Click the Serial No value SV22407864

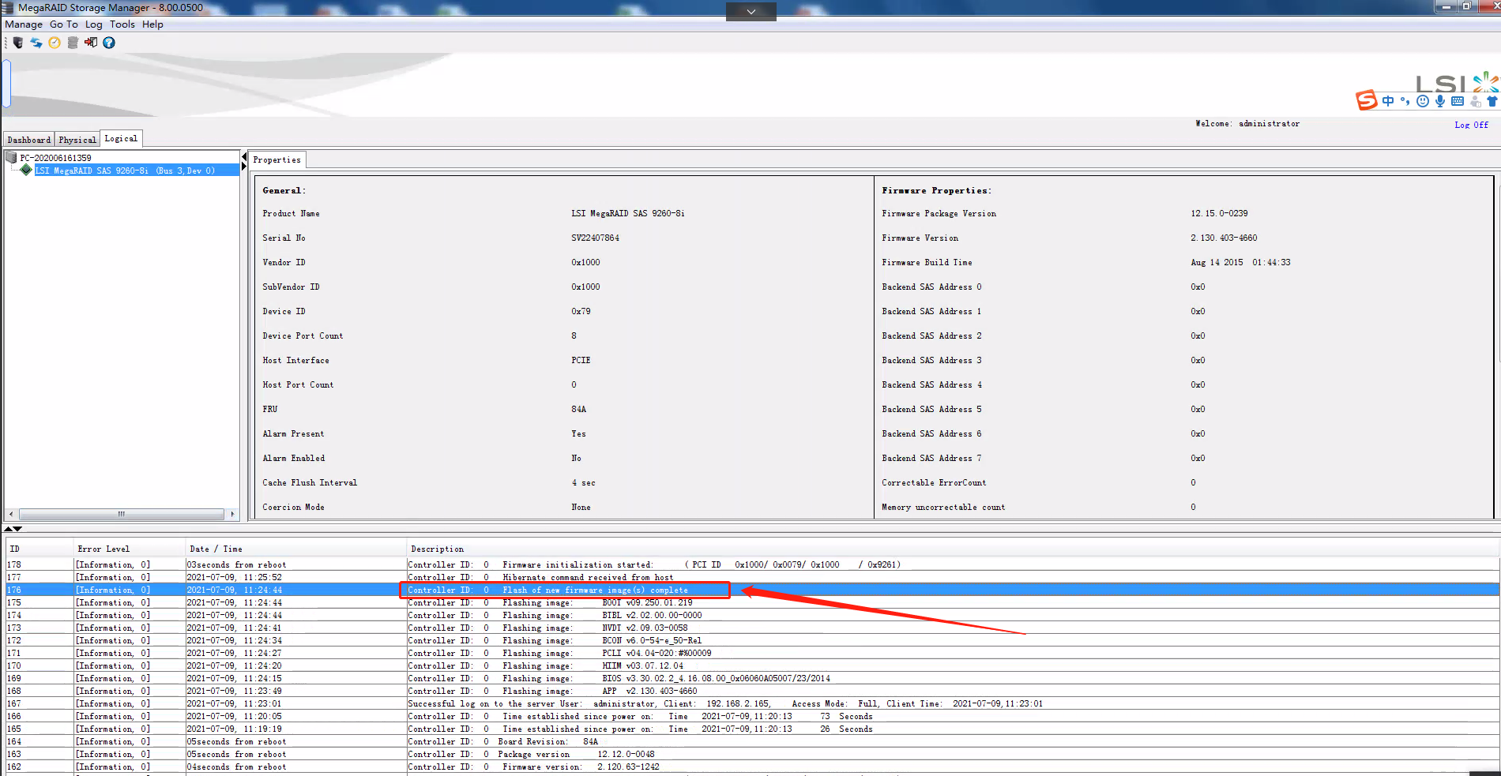pos(595,238)
